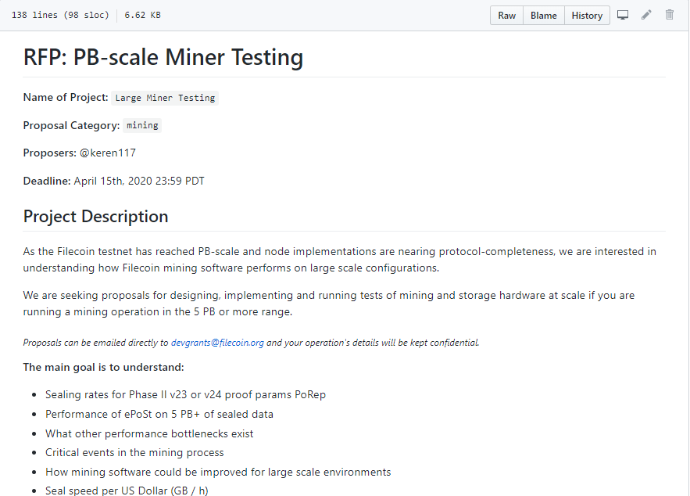The image size is (690, 496).
Task: Click the "Project Description" heading
Action: point(95,217)
